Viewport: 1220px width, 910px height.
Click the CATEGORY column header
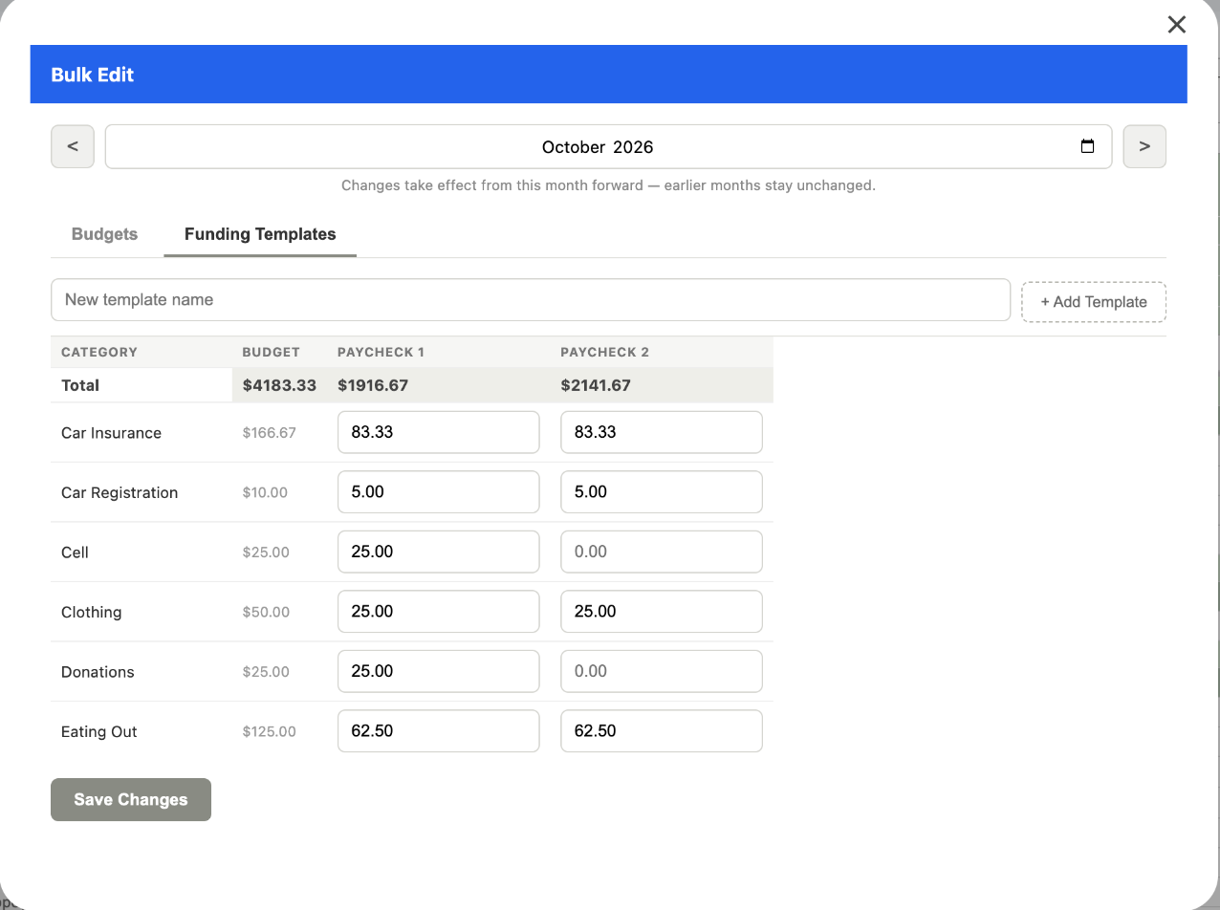pos(99,352)
